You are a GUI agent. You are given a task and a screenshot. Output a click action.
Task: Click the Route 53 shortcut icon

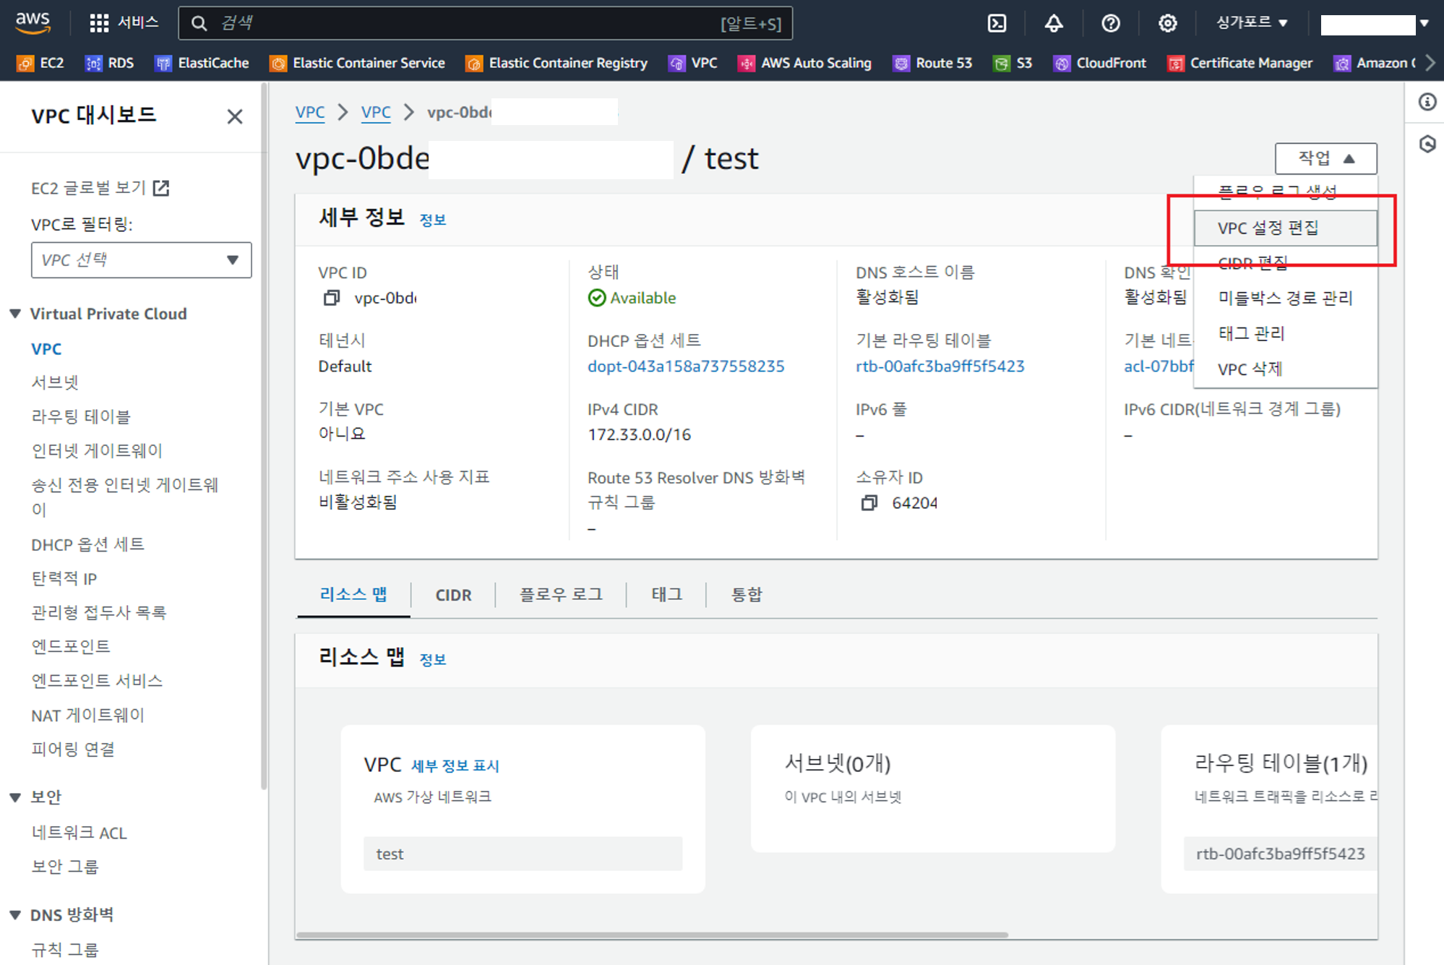tap(901, 63)
